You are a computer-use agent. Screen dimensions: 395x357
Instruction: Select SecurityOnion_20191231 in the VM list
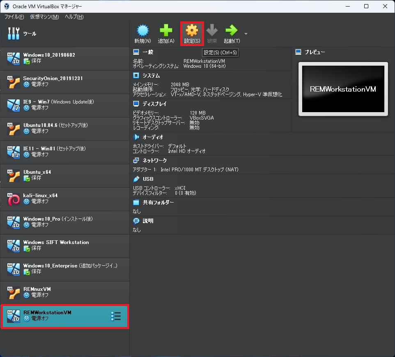[65, 82]
